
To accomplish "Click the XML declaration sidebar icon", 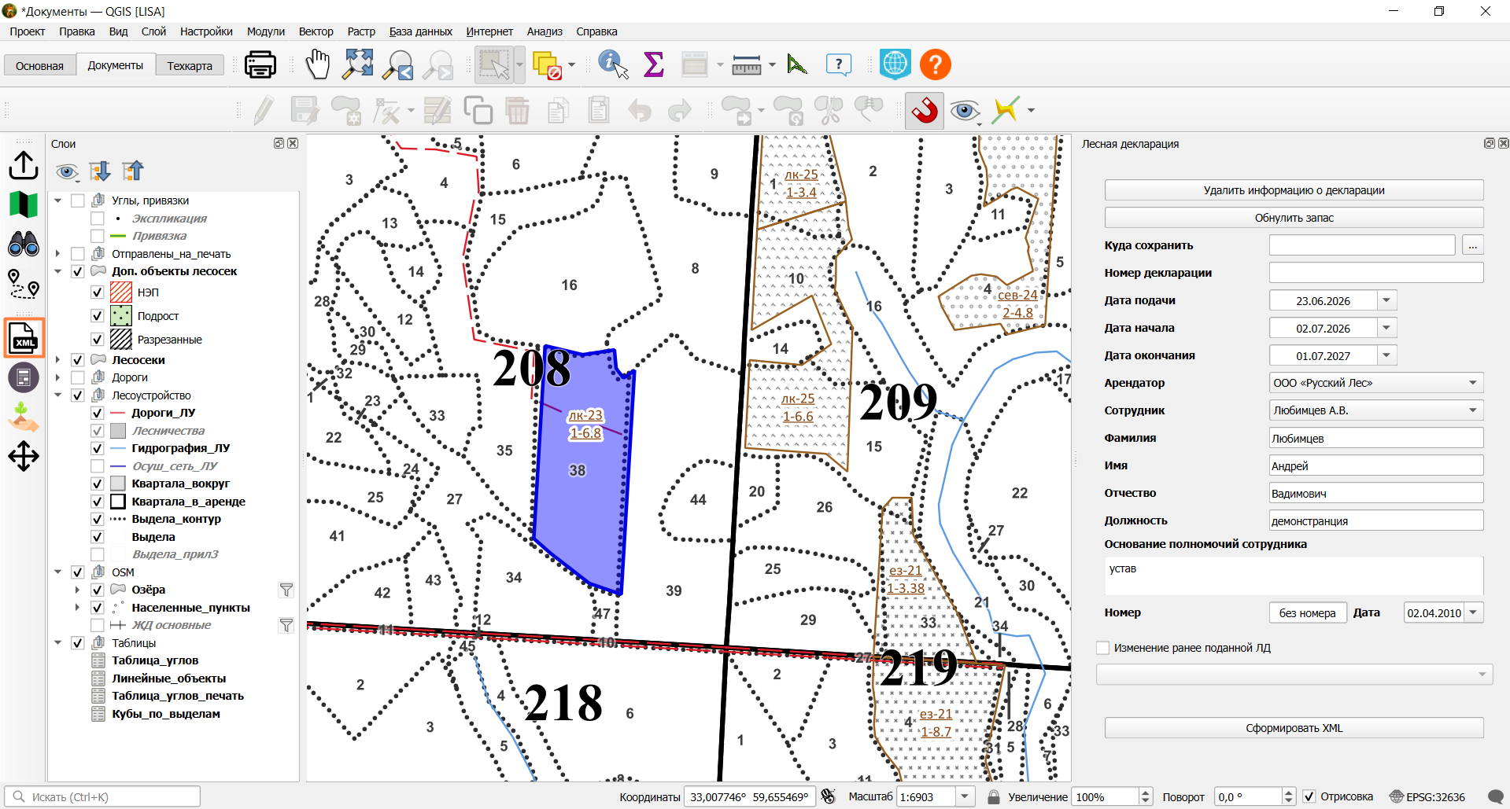I will (x=24, y=338).
